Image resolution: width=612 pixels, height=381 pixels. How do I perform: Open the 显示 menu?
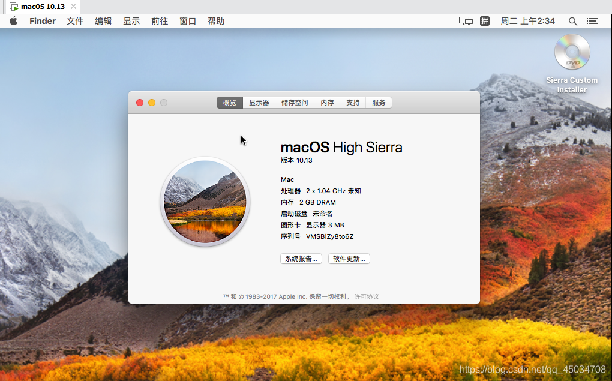click(131, 21)
